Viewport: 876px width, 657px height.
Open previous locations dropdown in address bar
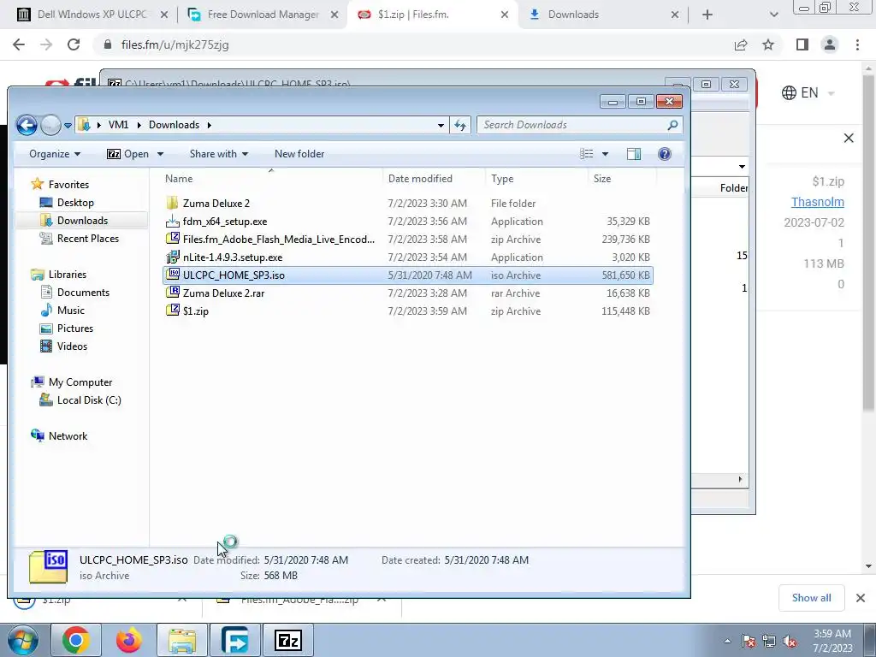point(441,125)
